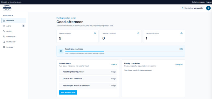
Task: Click the WORKSPACE sidebar header
Action: 8,16
